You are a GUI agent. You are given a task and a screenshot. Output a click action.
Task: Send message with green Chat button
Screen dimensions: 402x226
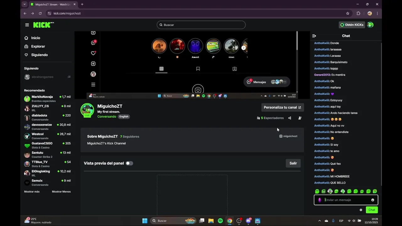pyautogui.click(x=372, y=210)
